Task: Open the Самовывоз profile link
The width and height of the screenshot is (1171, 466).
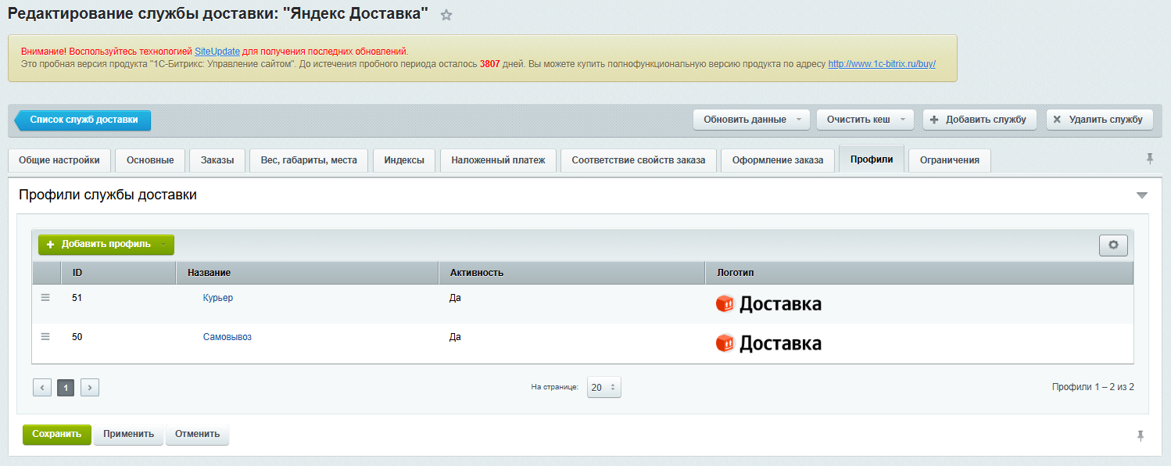Action: click(x=227, y=337)
